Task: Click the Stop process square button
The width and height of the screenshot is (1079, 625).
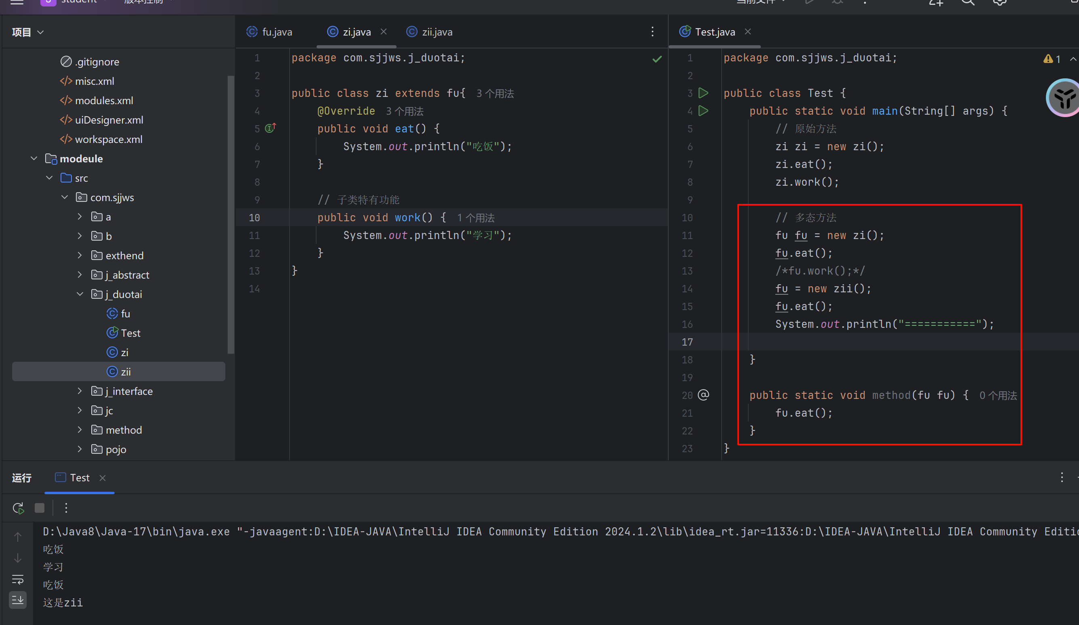Action: pos(40,508)
